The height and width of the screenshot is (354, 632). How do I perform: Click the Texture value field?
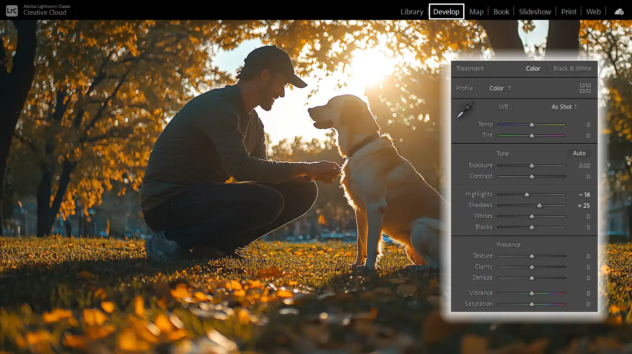[x=588, y=256]
